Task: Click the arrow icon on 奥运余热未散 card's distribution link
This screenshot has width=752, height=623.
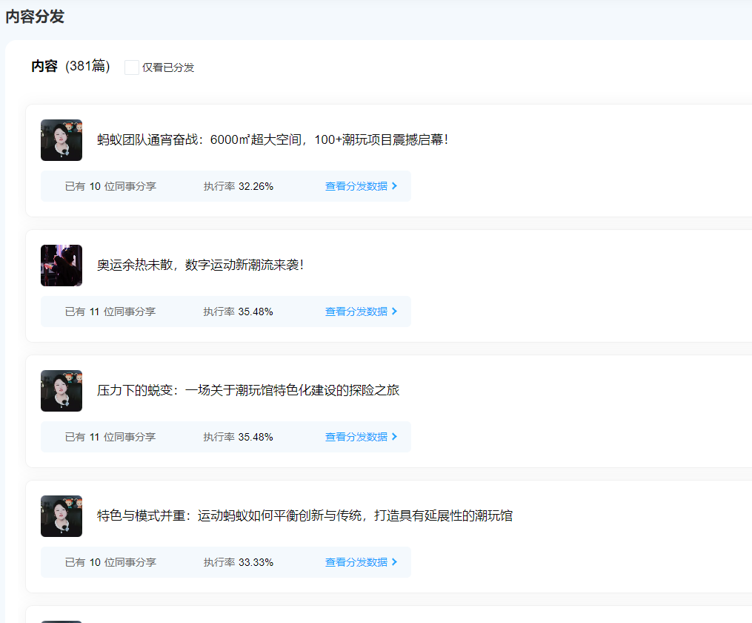Action: click(395, 311)
